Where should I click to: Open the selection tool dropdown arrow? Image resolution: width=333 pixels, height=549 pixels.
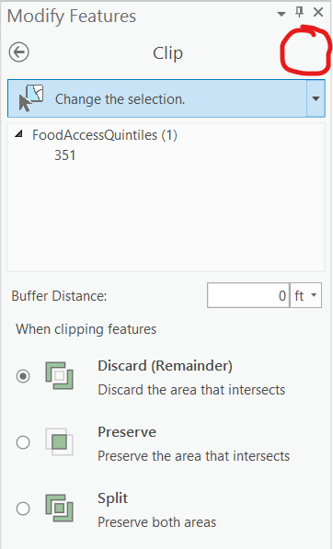point(316,98)
